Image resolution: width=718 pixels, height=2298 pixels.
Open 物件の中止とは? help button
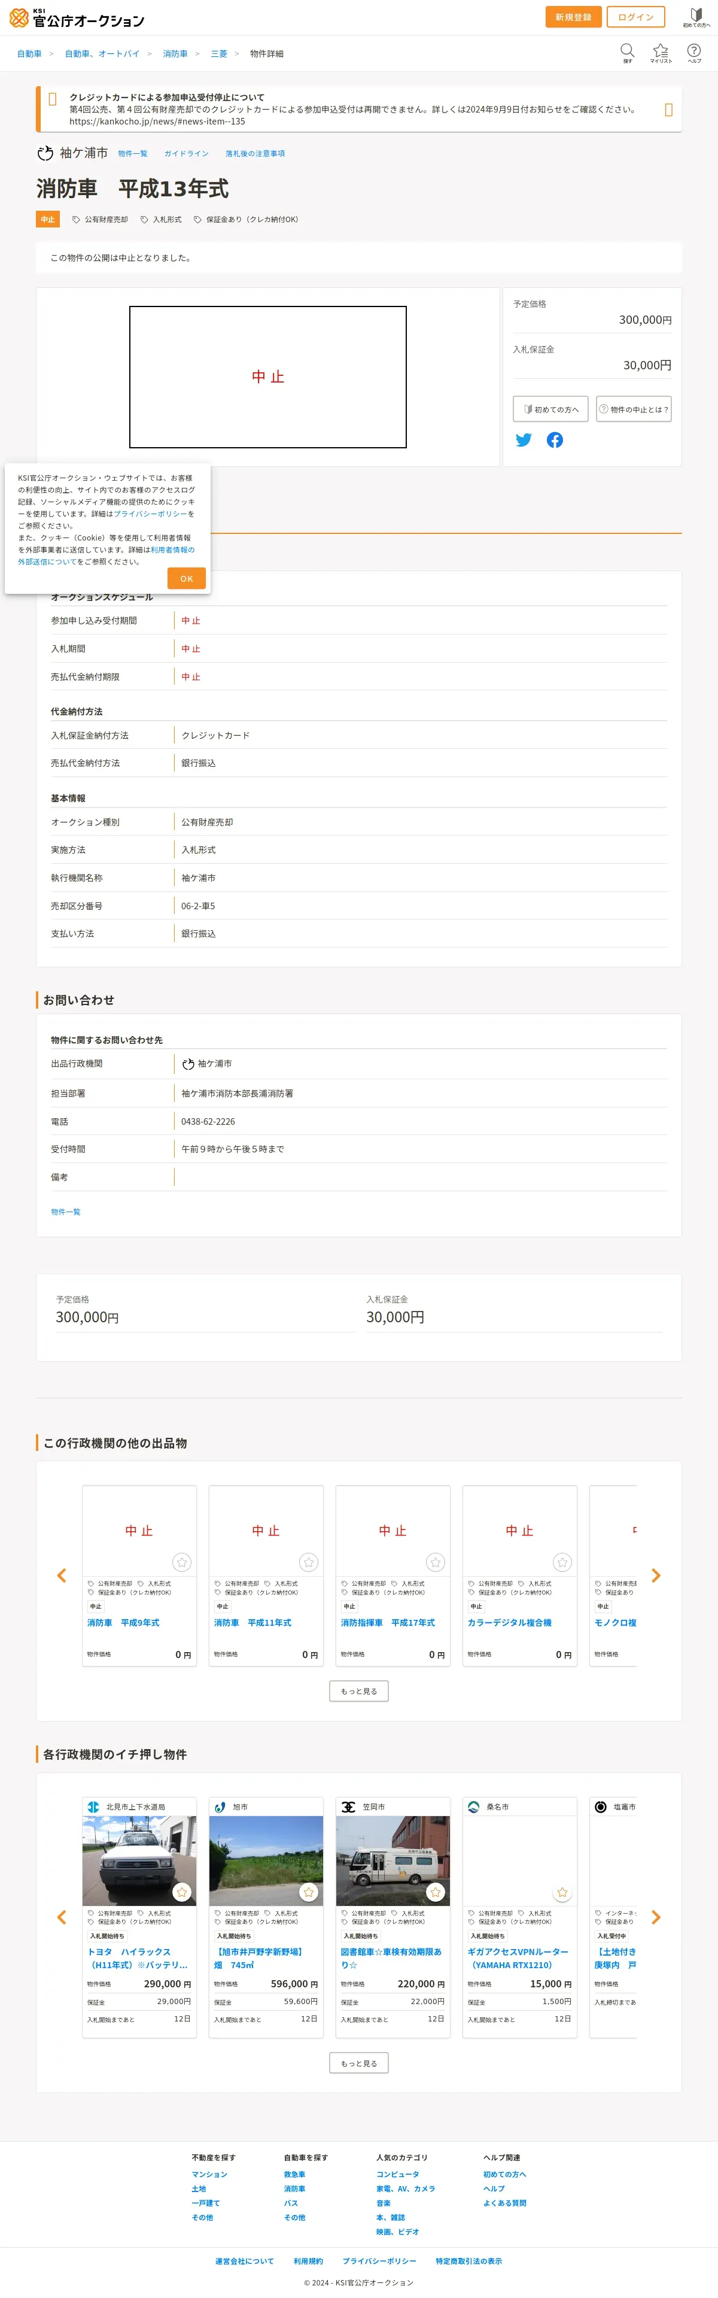(x=633, y=409)
